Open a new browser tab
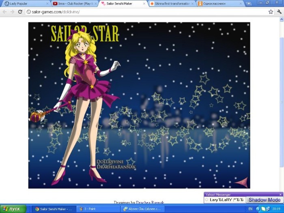 pyautogui.click(x=248, y=4)
